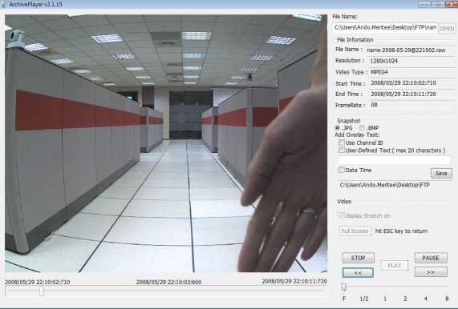Minimize the ArchivePlayer window
The width and height of the screenshot is (458, 309).
(424, 4)
